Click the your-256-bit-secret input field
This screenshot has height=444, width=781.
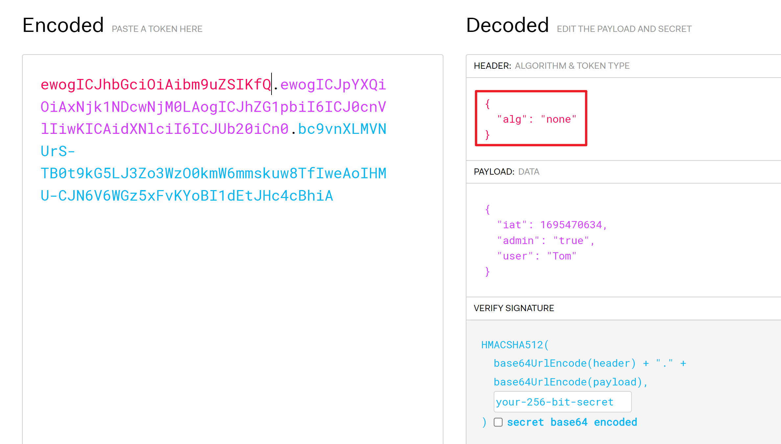click(562, 402)
